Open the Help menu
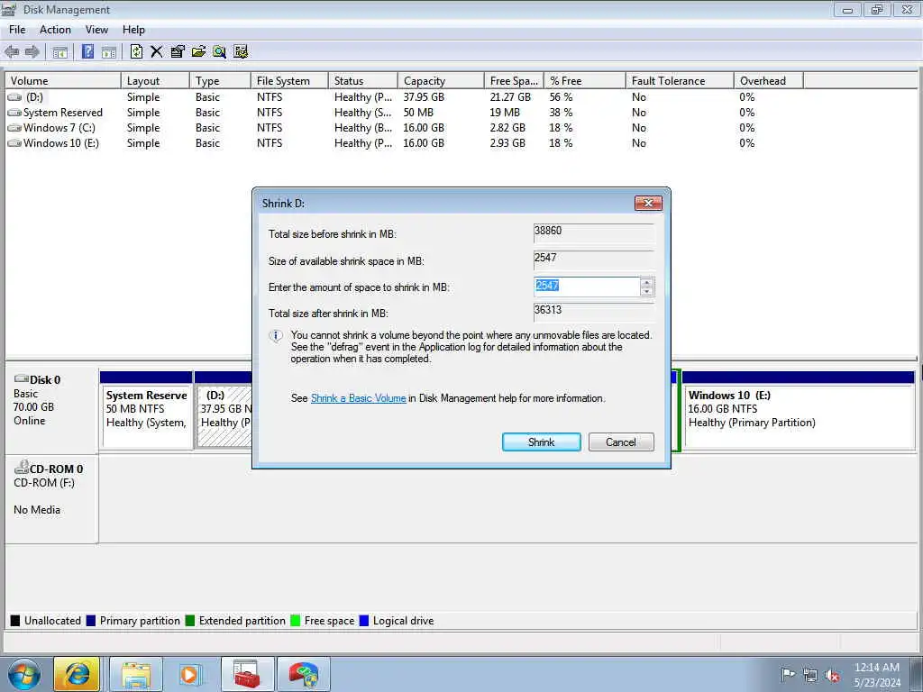This screenshot has width=923, height=692. [133, 30]
